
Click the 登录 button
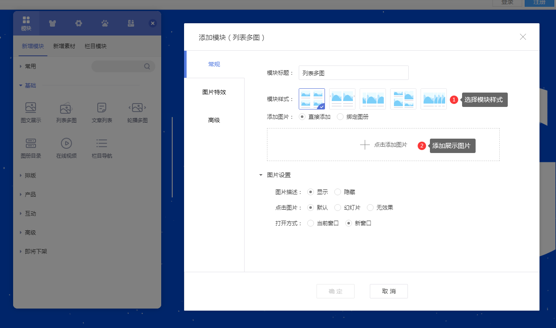click(507, 3)
